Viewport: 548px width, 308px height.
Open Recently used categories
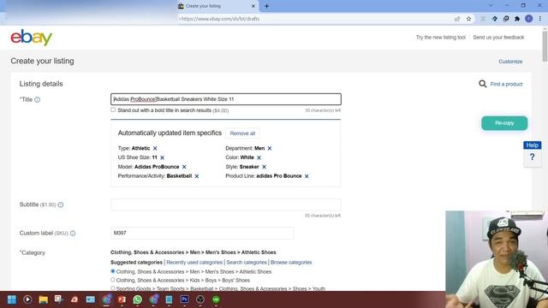[194, 263]
